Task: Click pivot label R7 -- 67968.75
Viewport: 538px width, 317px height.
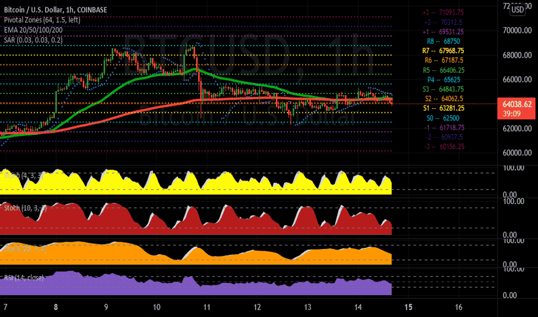Action: [443, 51]
